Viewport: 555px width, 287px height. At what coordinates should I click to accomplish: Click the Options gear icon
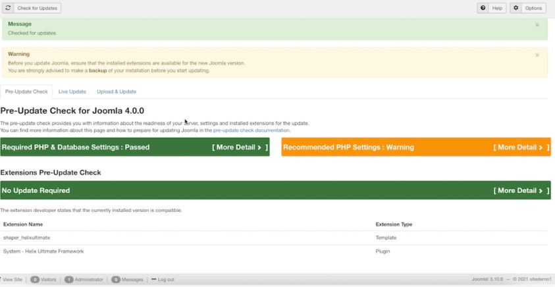pos(515,8)
